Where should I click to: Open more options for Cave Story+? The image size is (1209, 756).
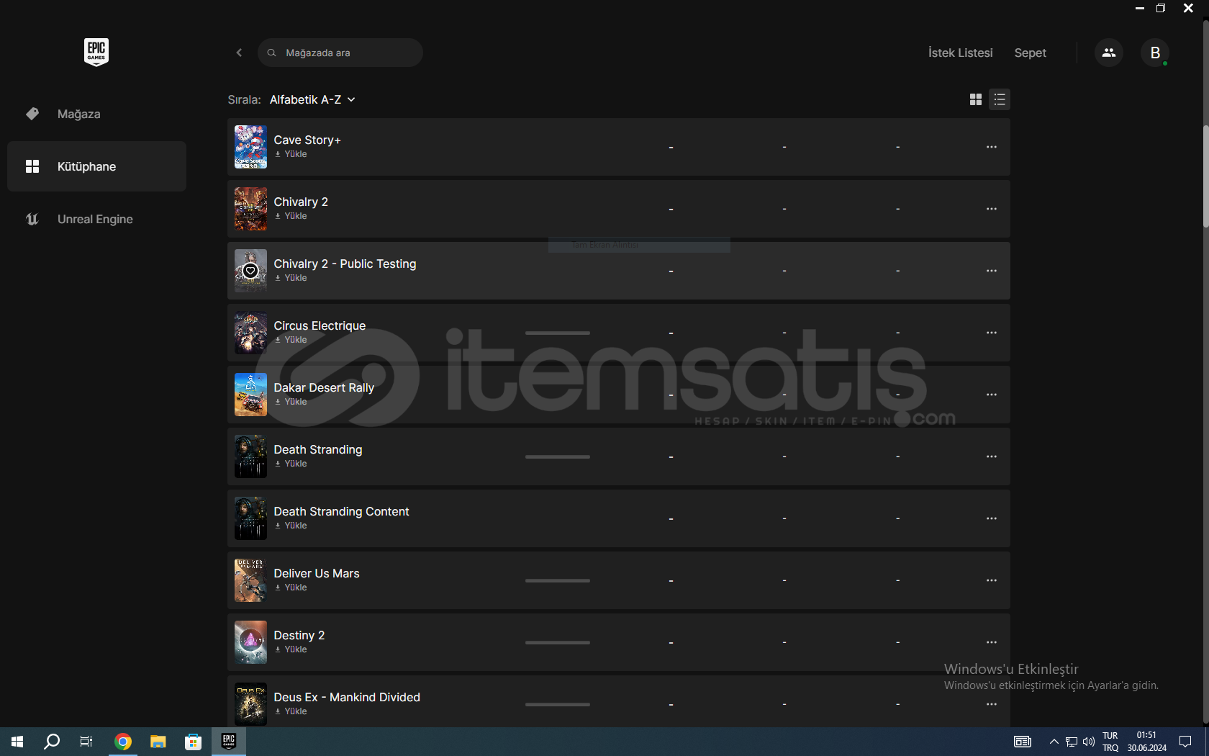point(992,147)
